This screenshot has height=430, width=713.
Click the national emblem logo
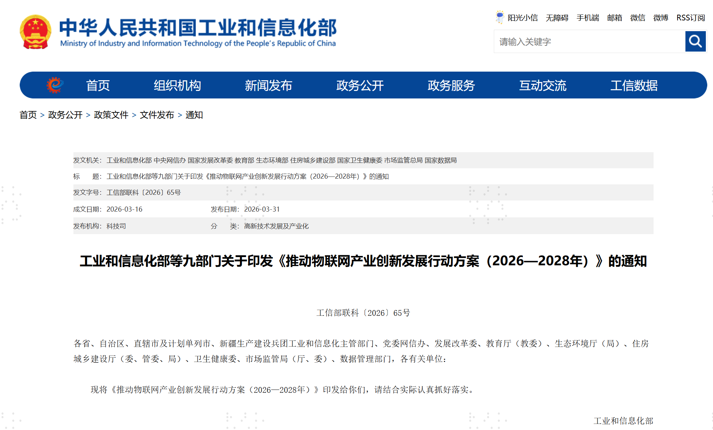35,32
